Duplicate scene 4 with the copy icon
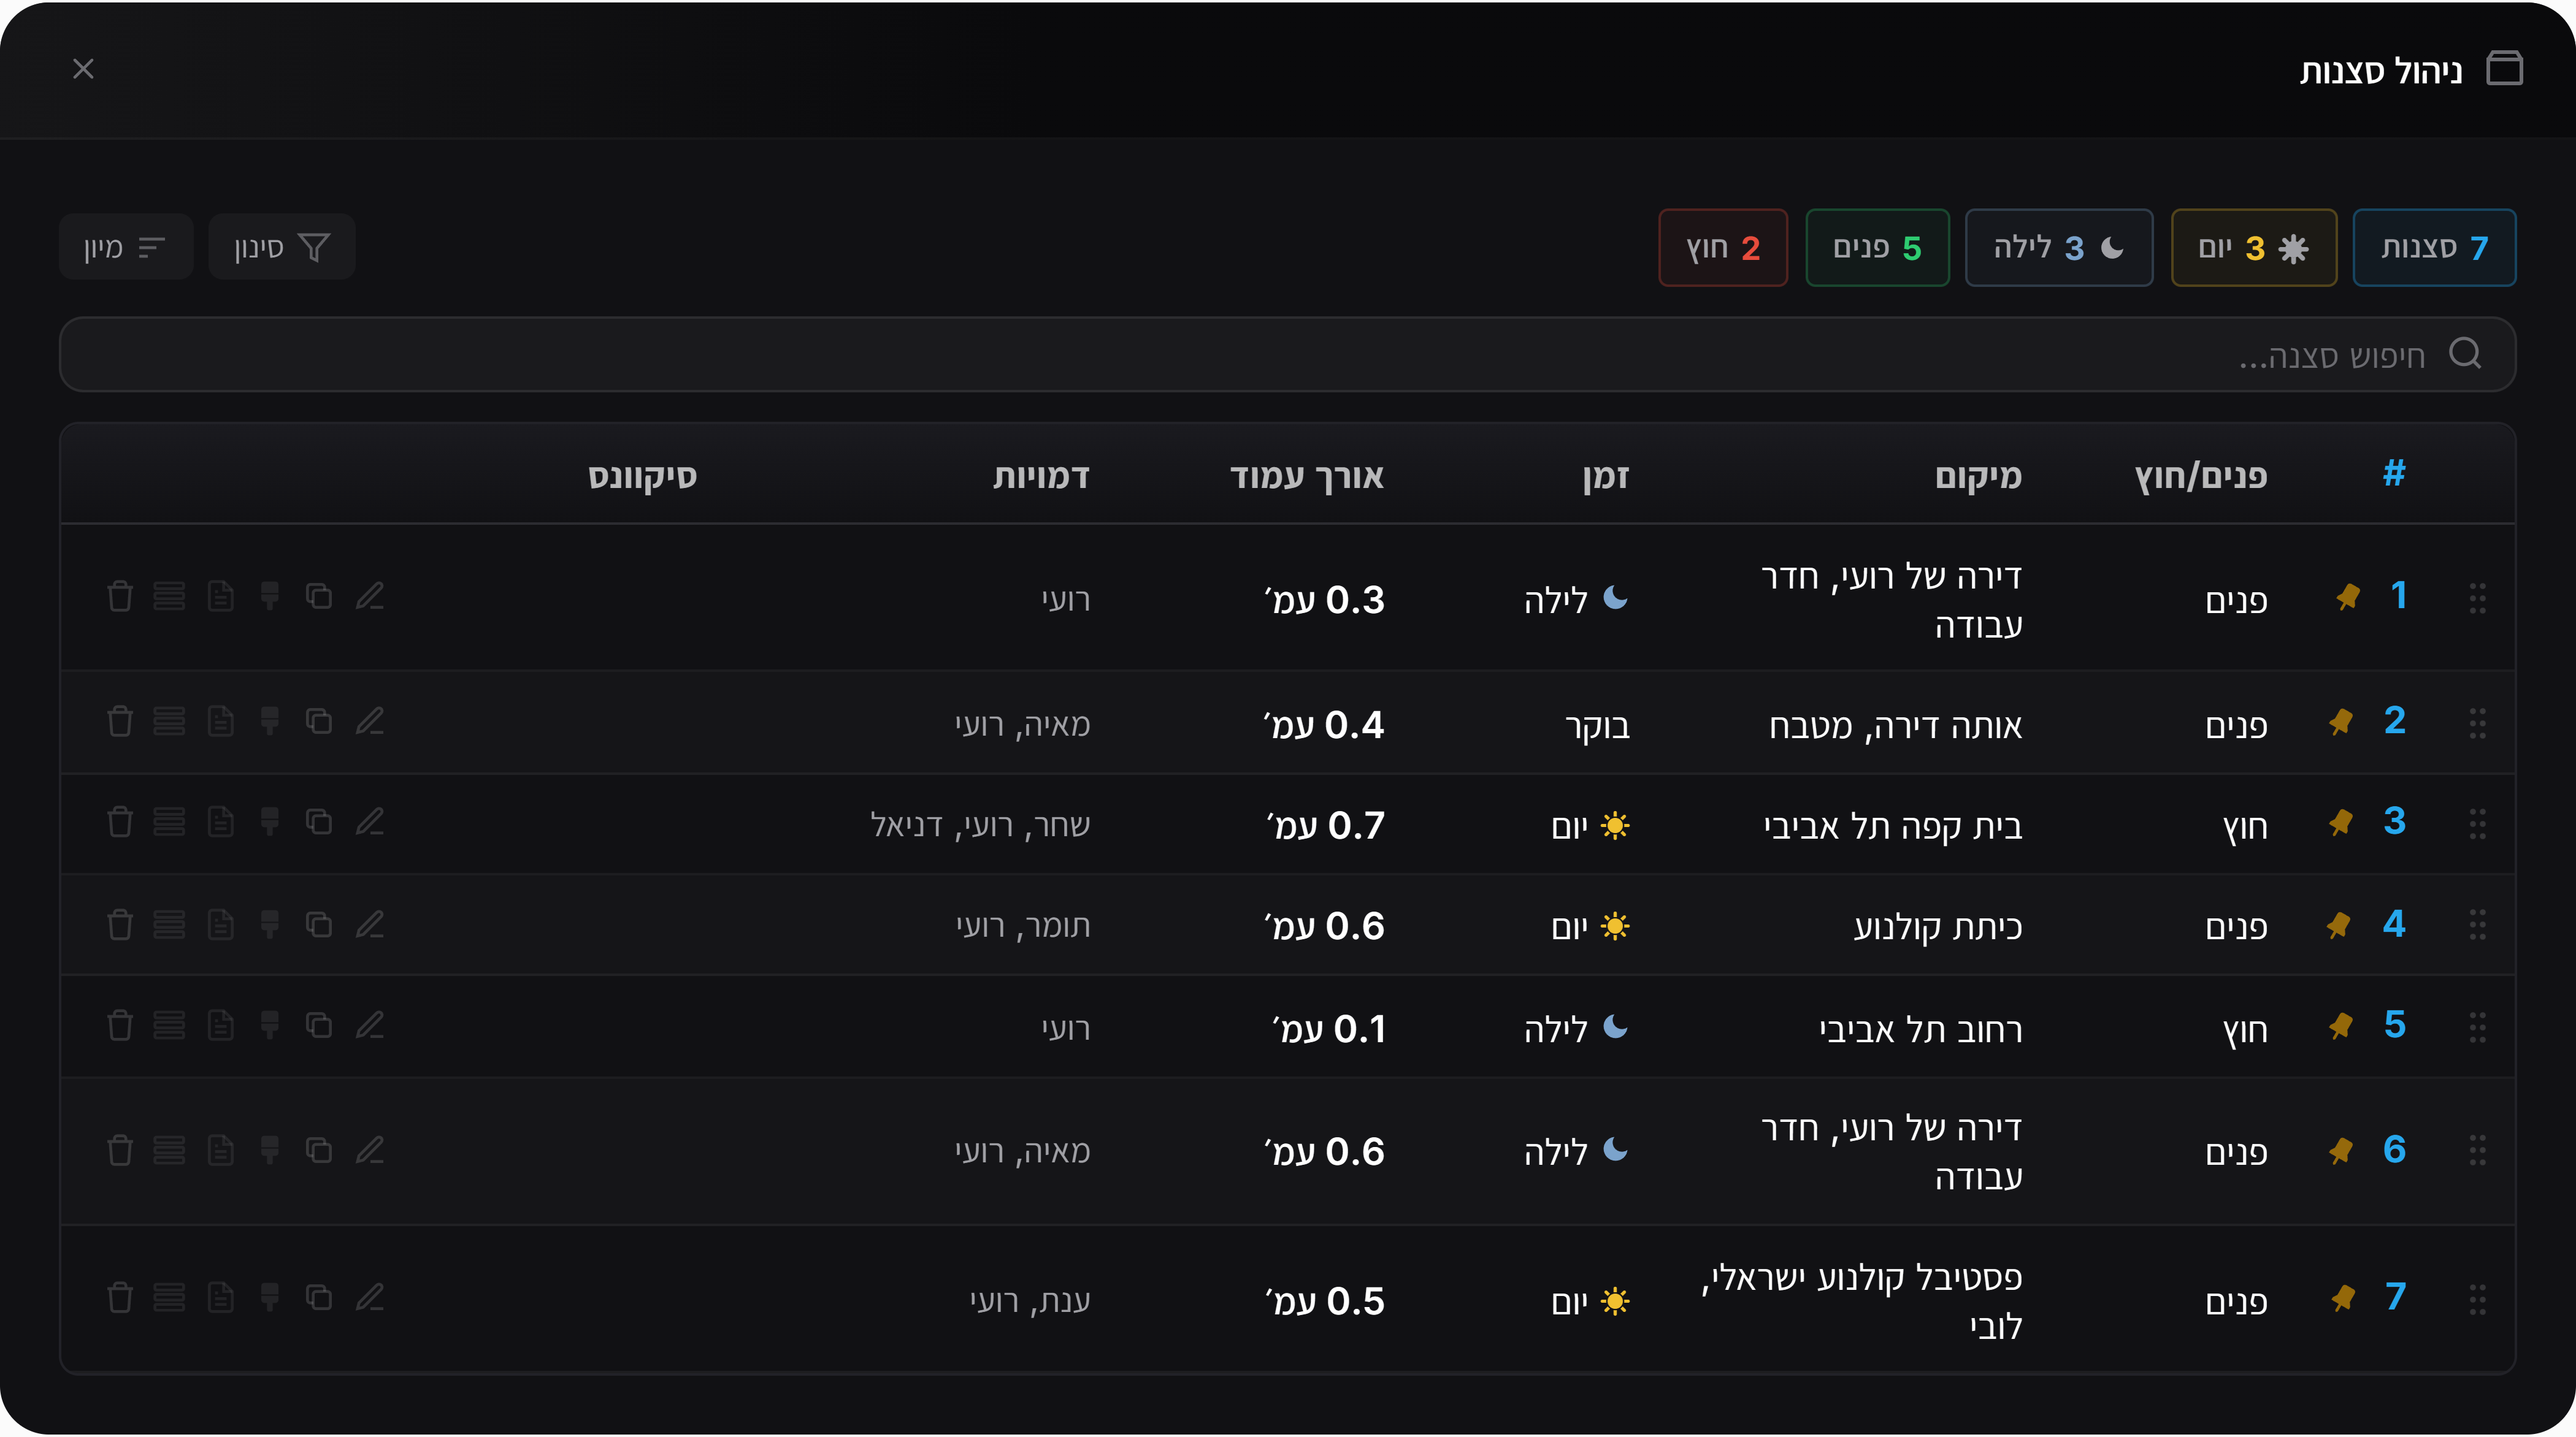2576x1437 pixels. coord(319,925)
